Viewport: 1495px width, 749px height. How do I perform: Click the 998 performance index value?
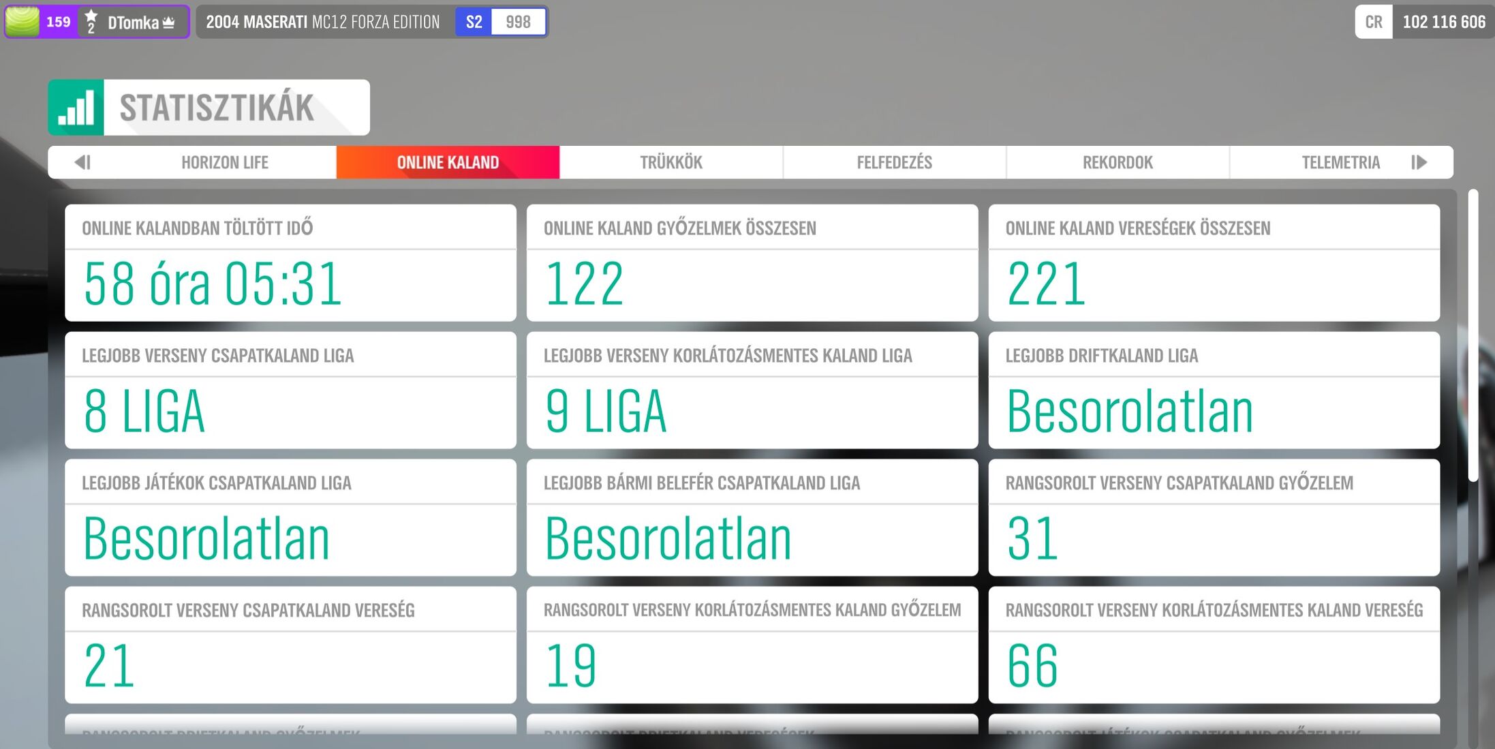click(518, 22)
